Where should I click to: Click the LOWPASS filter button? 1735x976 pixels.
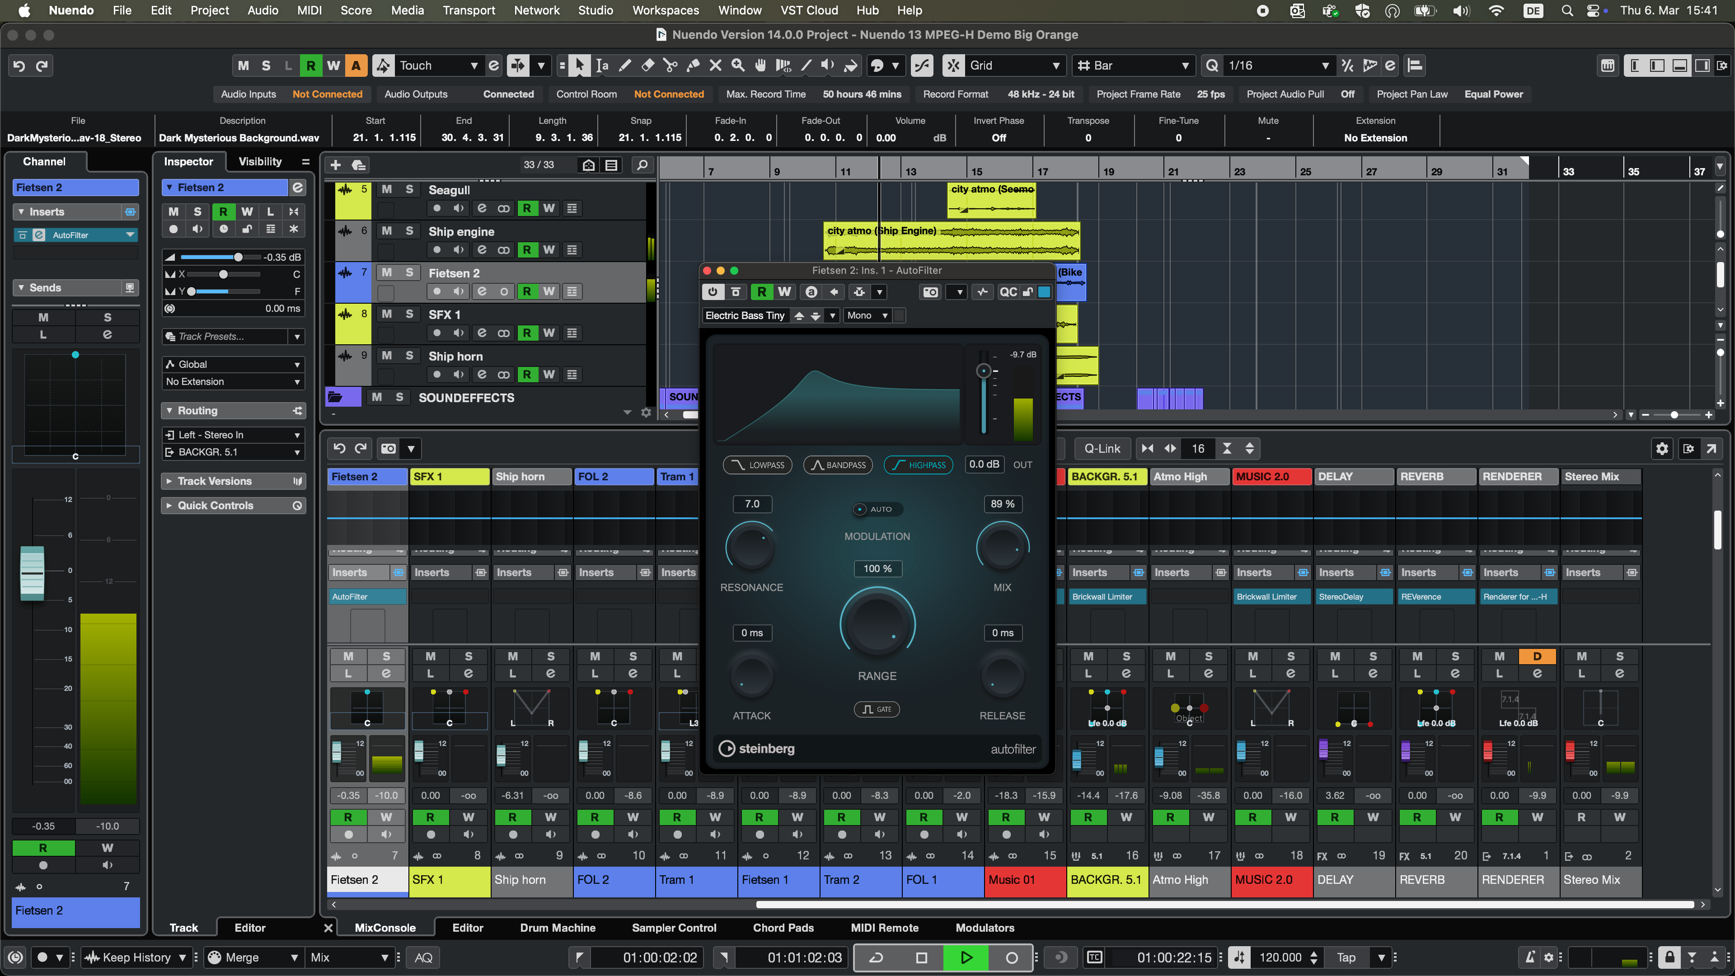(x=758, y=465)
